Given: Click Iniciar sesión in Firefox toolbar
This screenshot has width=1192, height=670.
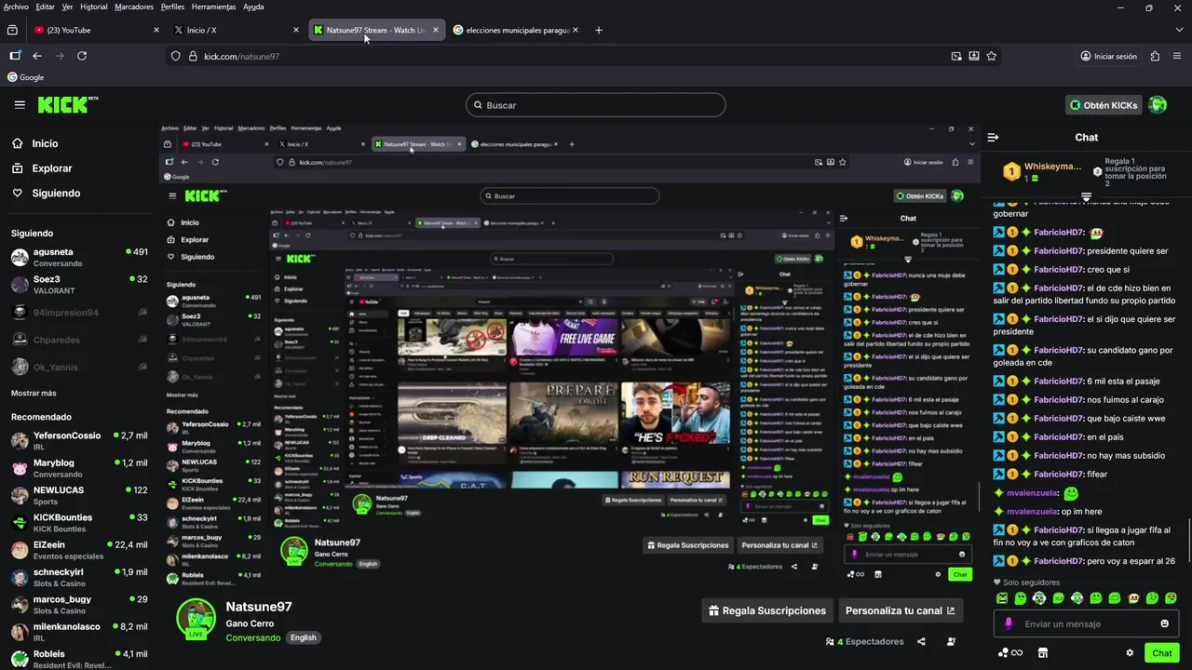Looking at the screenshot, I should (1108, 56).
